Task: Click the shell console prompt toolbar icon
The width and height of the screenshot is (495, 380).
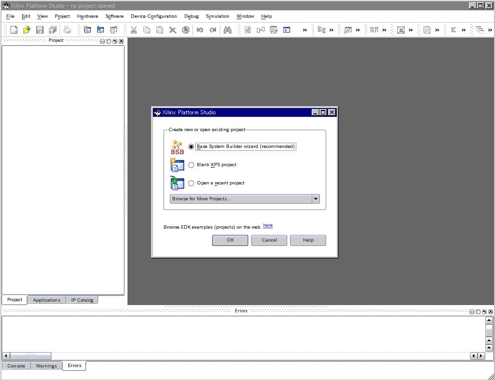Action: click(287, 30)
